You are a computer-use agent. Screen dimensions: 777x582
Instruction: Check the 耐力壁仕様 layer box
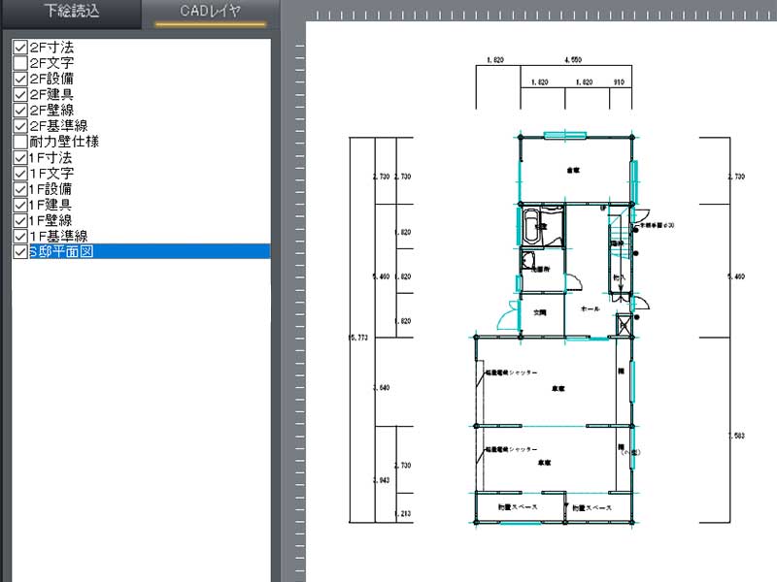[x=19, y=142]
